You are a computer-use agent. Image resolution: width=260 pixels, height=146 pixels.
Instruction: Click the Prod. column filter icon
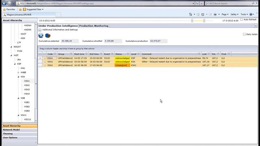pos(229,54)
